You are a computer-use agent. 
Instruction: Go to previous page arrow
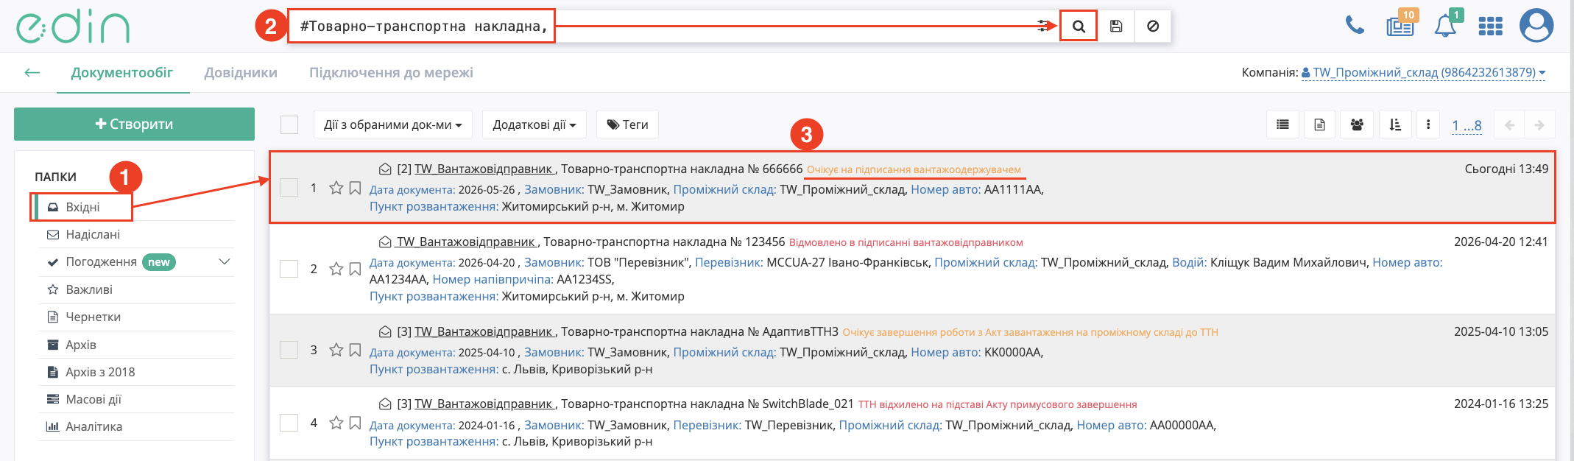tap(1509, 124)
